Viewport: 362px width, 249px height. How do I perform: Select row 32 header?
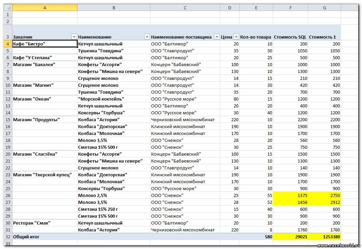8,237
